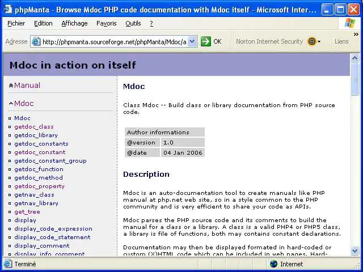Viewport: 363px width, 272px height.
Task: Expand the toolbar overflow chevron
Action: pyautogui.click(x=356, y=34)
